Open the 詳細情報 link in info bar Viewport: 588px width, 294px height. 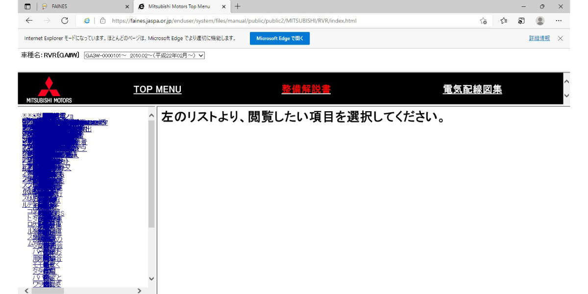click(x=539, y=38)
